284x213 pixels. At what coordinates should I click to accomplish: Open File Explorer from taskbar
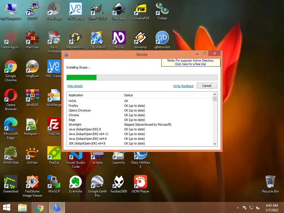[x=22, y=207]
